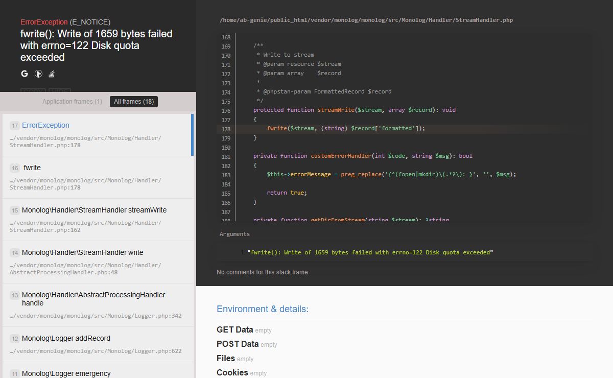This screenshot has width=613, height=378.
Task: Select frame 15 StreamHandler streamWrite
Action: (x=98, y=220)
